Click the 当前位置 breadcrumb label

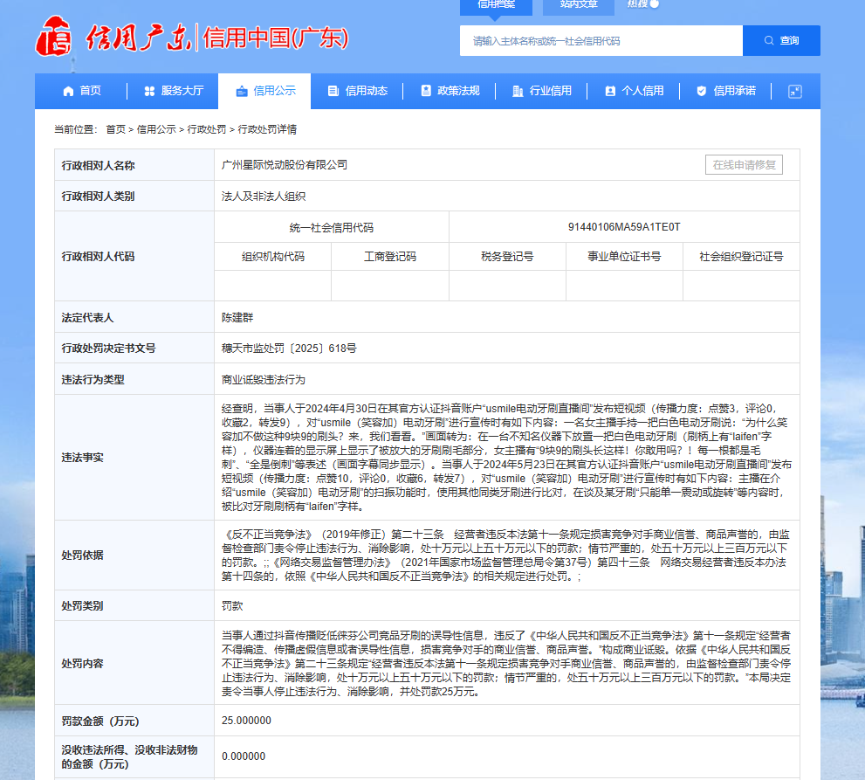[76, 129]
